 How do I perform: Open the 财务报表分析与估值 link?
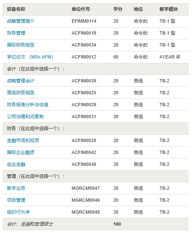click(28, 105)
